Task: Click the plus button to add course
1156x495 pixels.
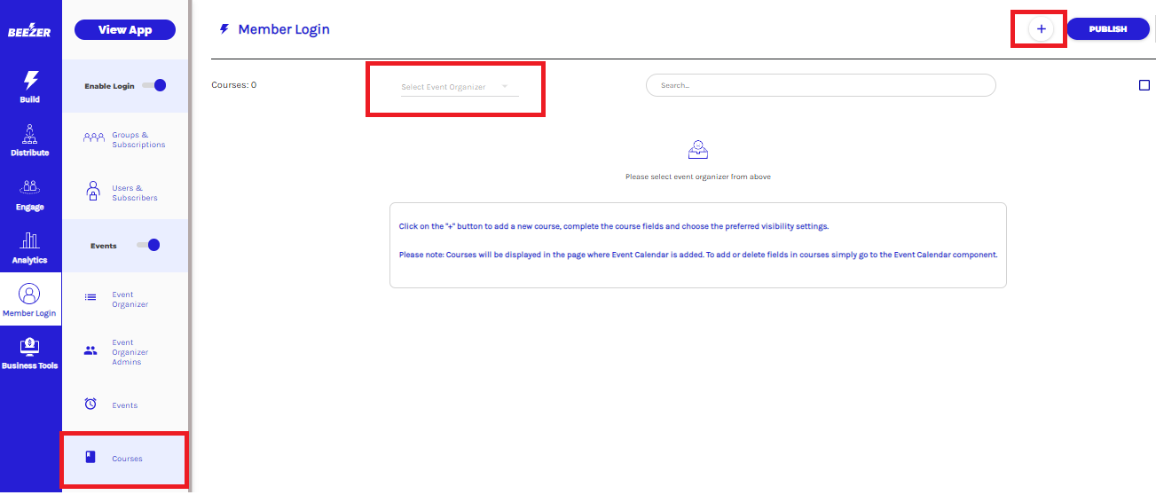Action: (x=1042, y=29)
